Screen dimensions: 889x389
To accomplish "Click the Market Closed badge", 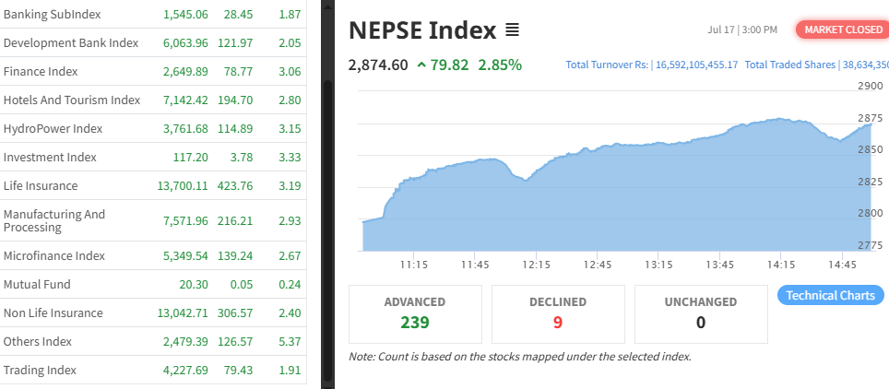I will 843,29.
